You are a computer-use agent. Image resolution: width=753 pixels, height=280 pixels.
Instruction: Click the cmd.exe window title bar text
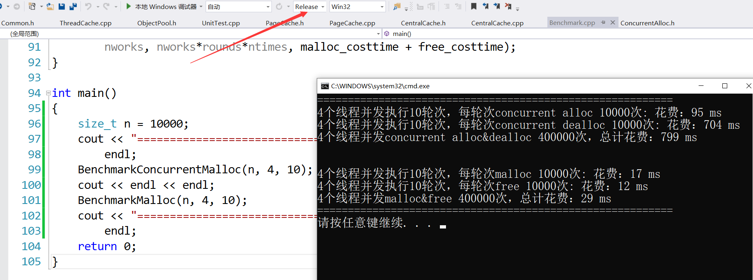coord(380,86)
